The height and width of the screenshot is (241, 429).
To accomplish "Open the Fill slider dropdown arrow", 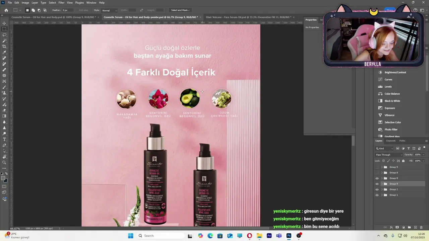I will (423, 161).
